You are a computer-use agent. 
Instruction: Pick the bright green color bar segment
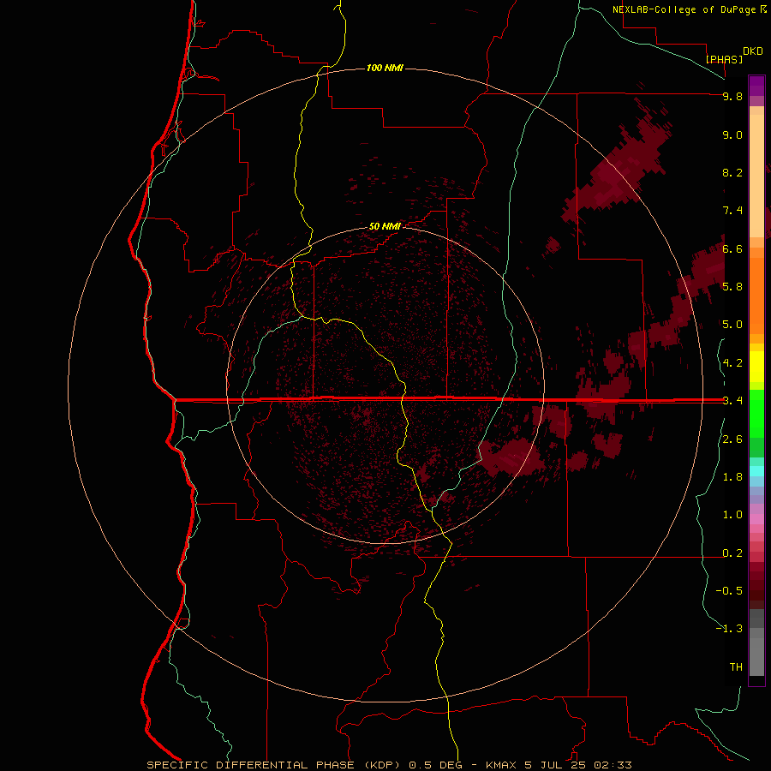point(756,415)
